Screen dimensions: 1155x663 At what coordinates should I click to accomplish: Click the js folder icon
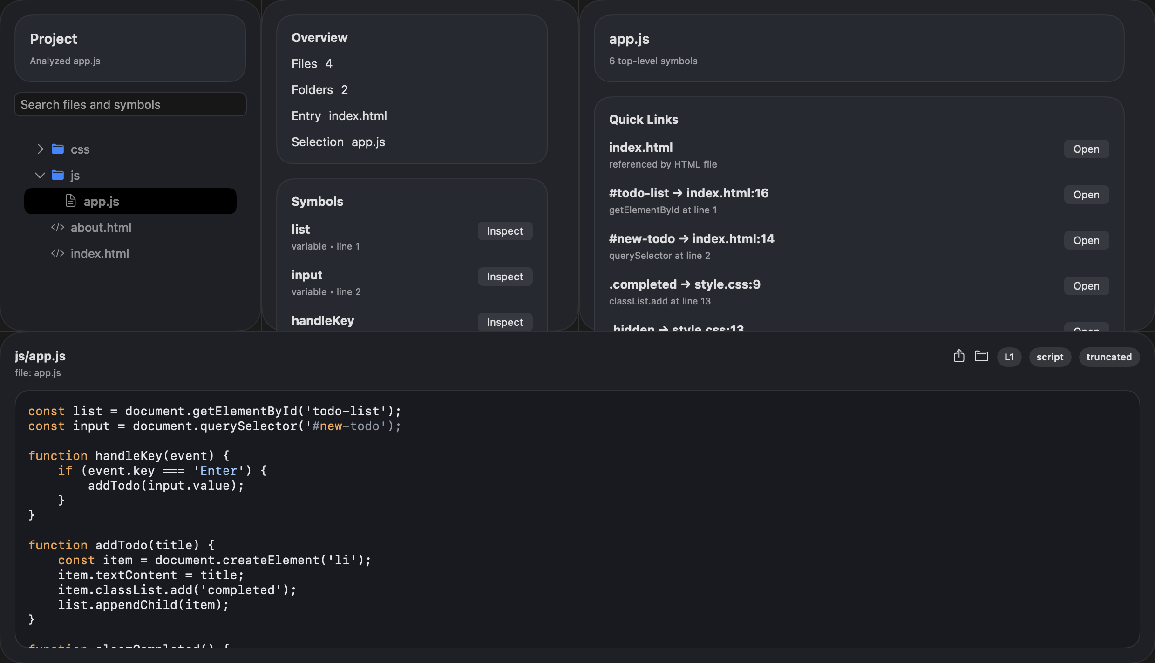coord(58,175)
